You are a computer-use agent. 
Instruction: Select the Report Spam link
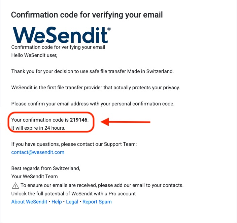(x=97, y=202)
